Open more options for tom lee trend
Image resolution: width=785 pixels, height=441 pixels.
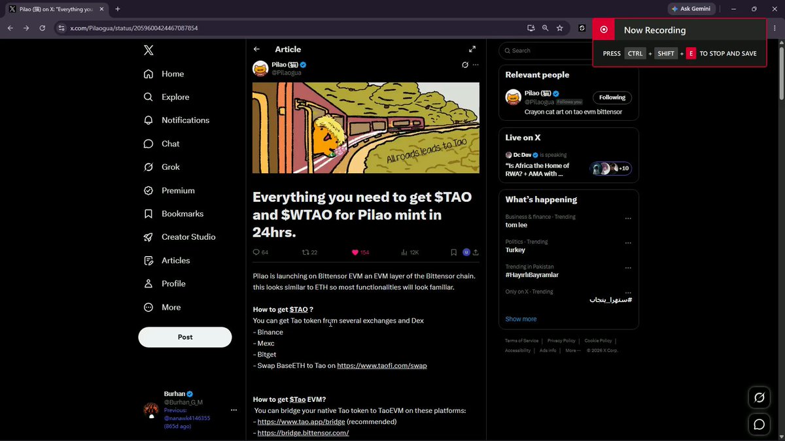pyautogui.click(x=628, y=218)
